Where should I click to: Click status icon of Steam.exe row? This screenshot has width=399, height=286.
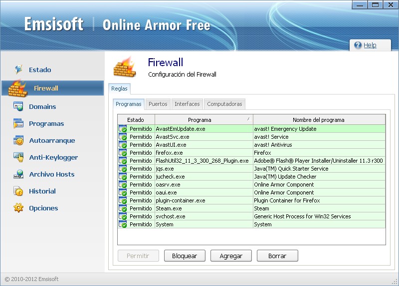(x=123, y=208)
